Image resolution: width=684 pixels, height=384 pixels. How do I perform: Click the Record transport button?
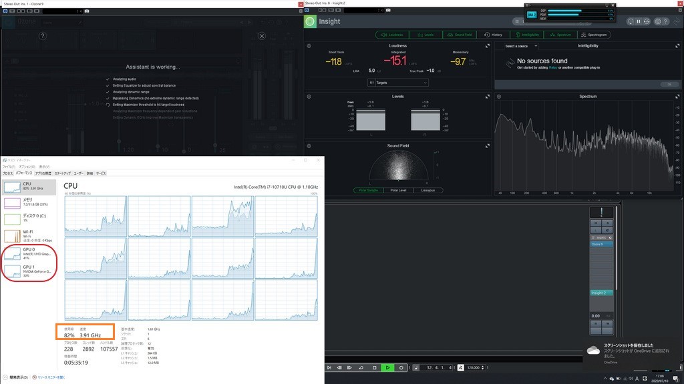[x=401, y=367]
